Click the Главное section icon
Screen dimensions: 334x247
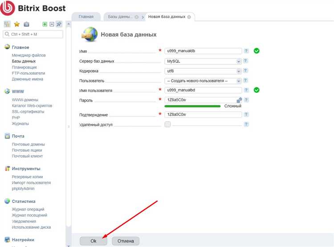tap(7, 47)
